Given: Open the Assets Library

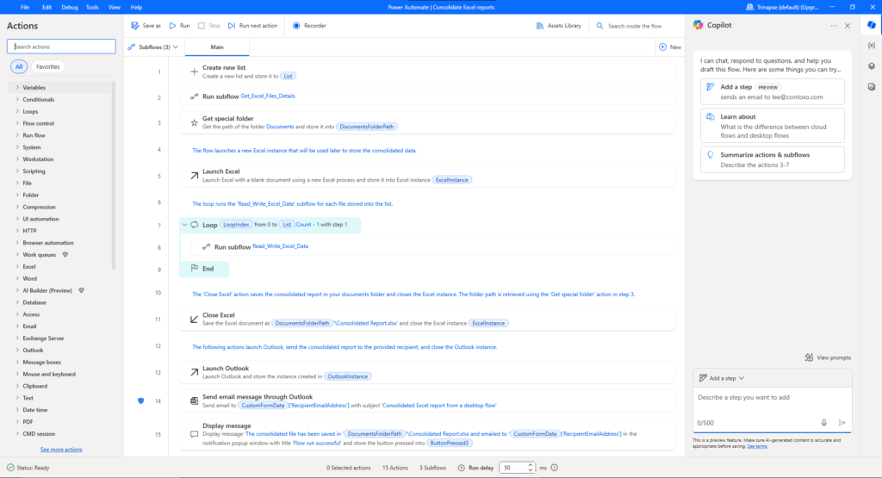Looking at the screenshot, I should pyautogui.click(x=558, y=26).
